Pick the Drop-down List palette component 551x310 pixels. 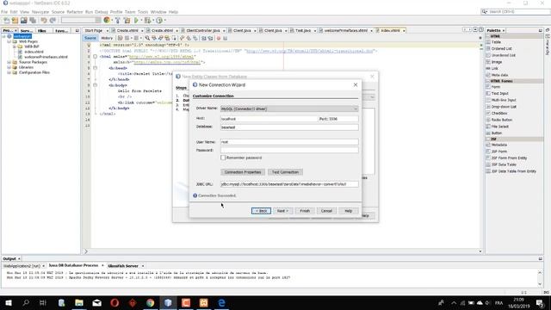pos(504,107)
